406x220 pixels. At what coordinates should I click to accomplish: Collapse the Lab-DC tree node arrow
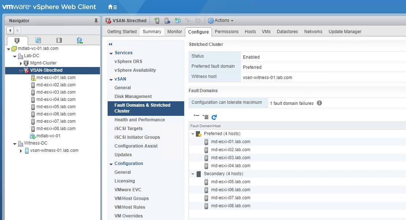15,56
